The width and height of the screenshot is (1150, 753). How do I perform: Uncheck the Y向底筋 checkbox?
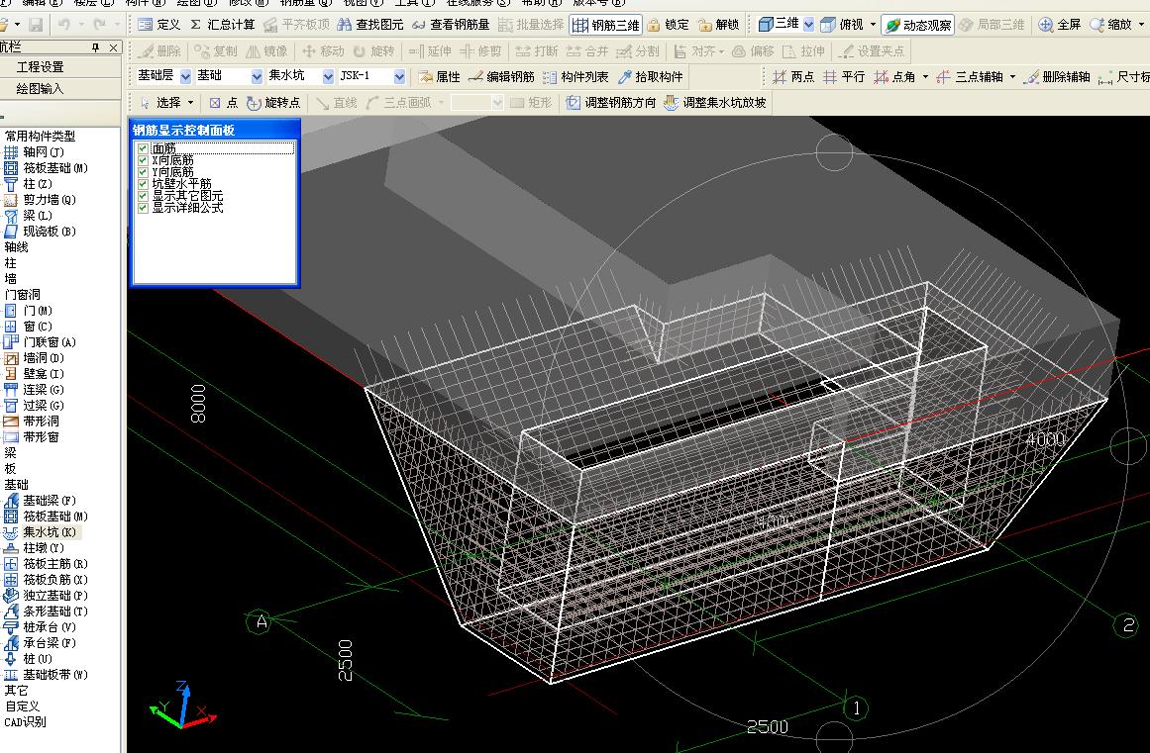[x=143, y=172]
